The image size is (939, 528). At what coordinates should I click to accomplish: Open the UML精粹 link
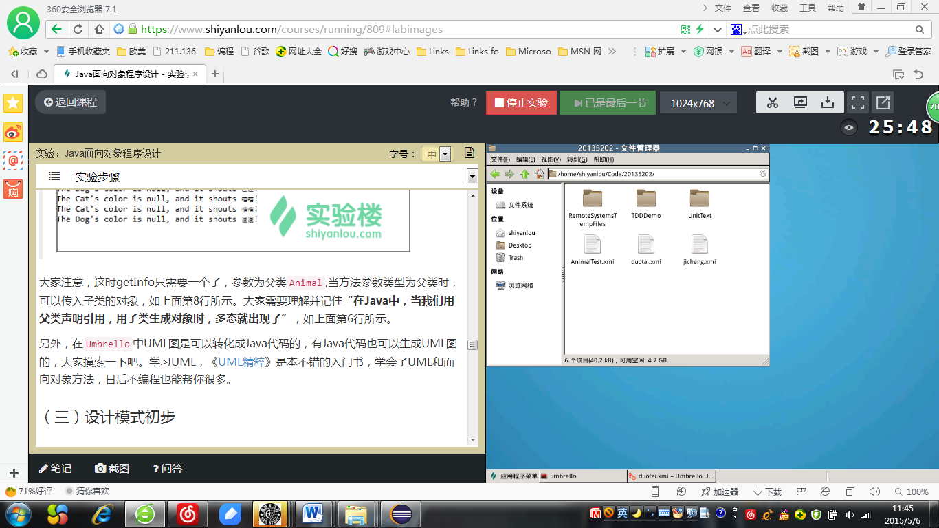(241, 362)
